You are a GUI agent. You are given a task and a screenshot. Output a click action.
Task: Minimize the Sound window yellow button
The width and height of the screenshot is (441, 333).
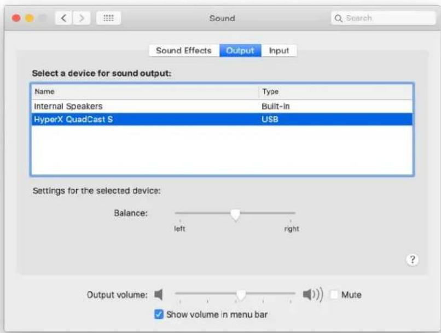point(30,18)
